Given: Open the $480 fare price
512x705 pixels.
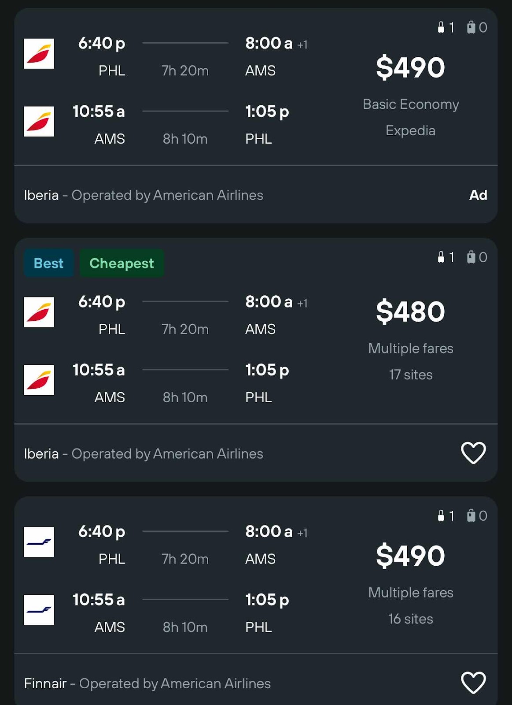Looking at the screenshot, I should point(410,312).
